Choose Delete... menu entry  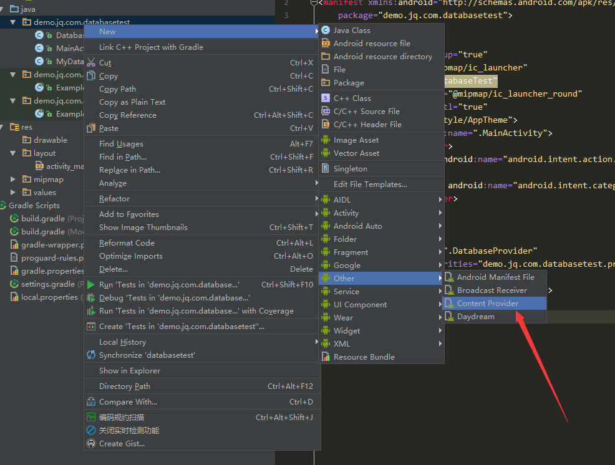202,269
